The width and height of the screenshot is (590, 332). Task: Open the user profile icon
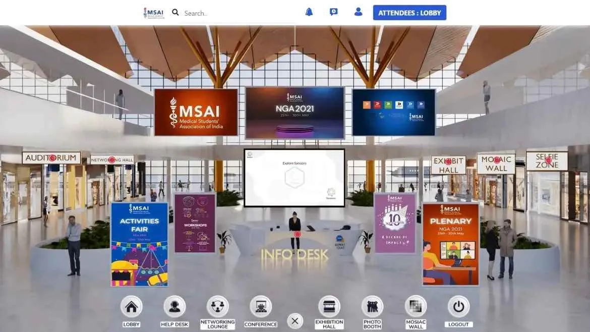(358, 12)
